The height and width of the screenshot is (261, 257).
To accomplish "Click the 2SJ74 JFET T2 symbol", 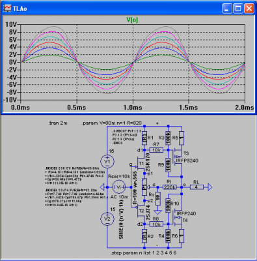I will (x=141, y=211).
